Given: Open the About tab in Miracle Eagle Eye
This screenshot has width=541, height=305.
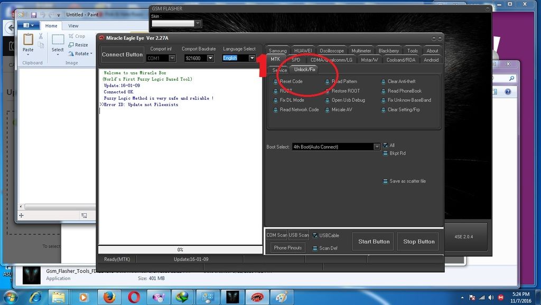Looking at the screenshot, I should pos(432,51).
